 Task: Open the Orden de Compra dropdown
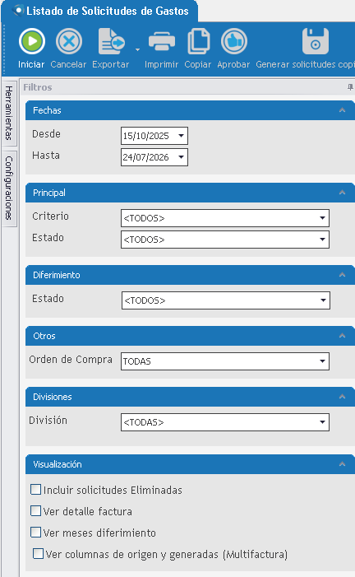(x=225, y=361)
